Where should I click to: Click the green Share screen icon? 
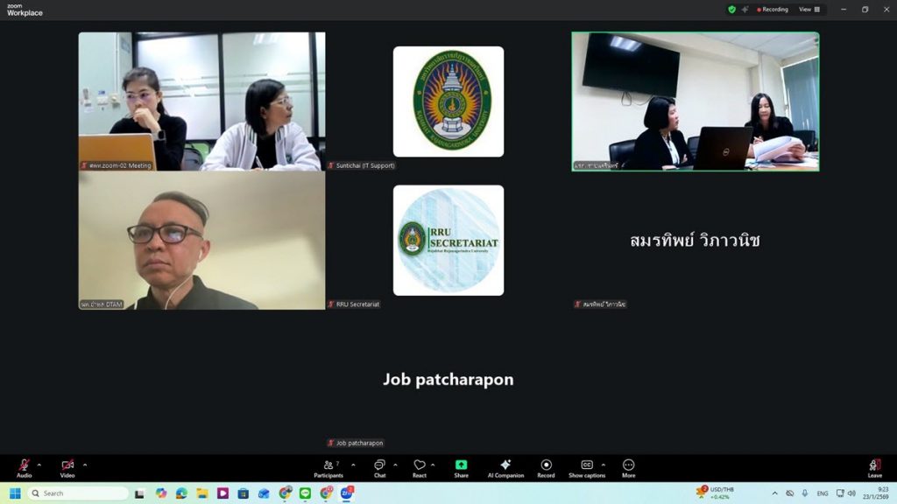(x=461, y=465)
